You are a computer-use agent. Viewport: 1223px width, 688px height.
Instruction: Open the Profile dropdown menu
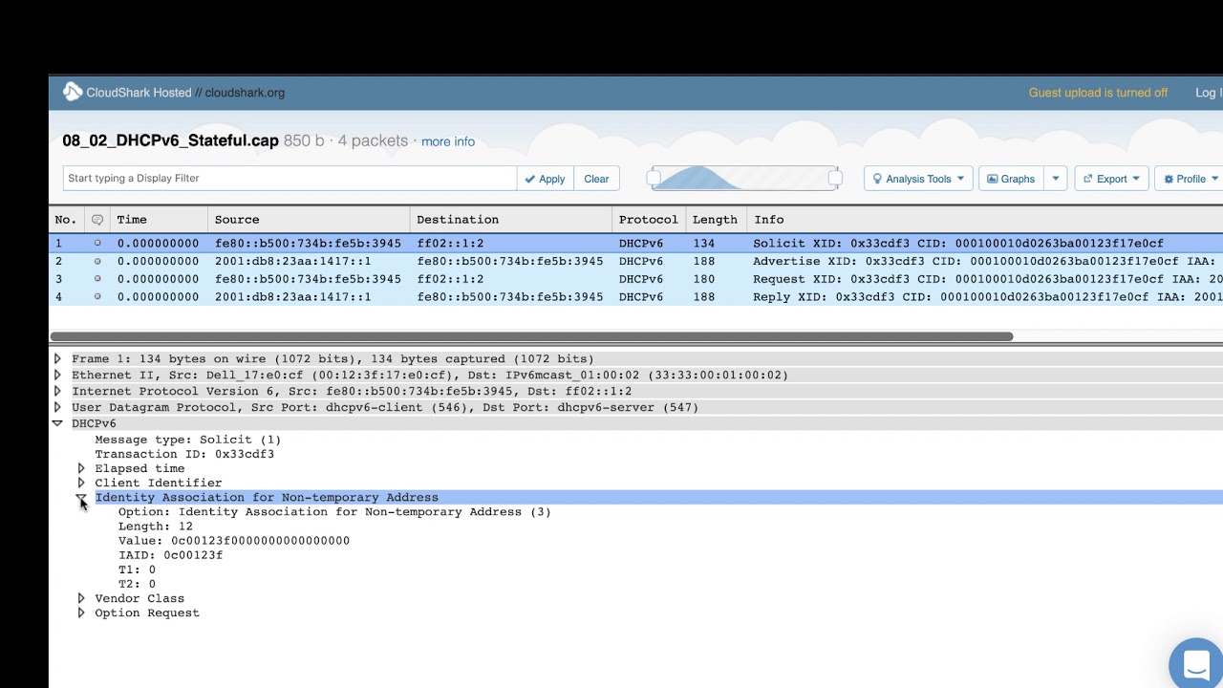click(1191, 179)
